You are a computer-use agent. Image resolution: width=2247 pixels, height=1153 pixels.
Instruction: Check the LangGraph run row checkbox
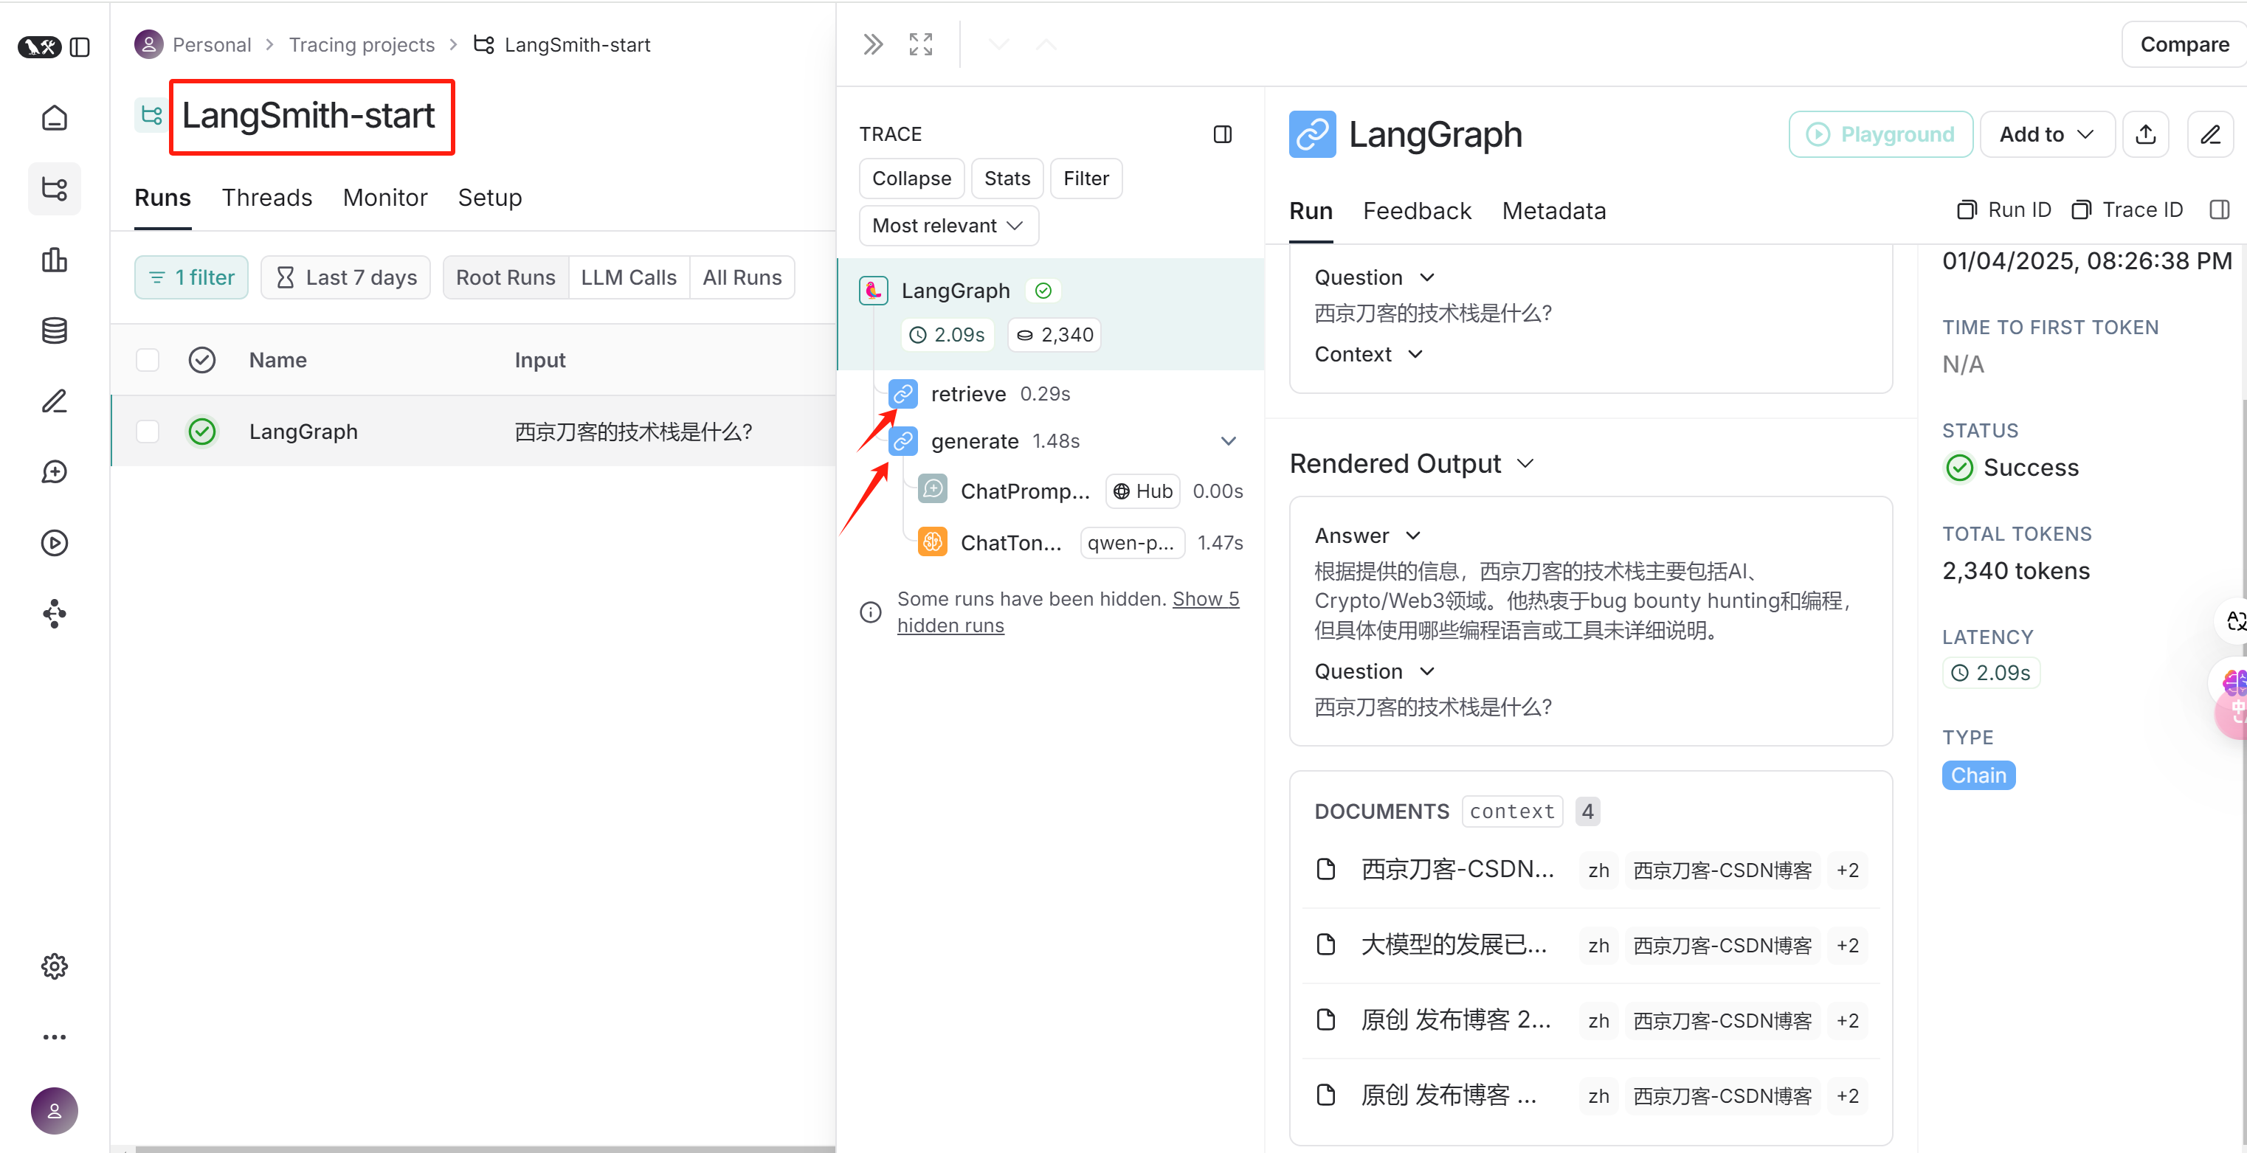pos(148,432)
